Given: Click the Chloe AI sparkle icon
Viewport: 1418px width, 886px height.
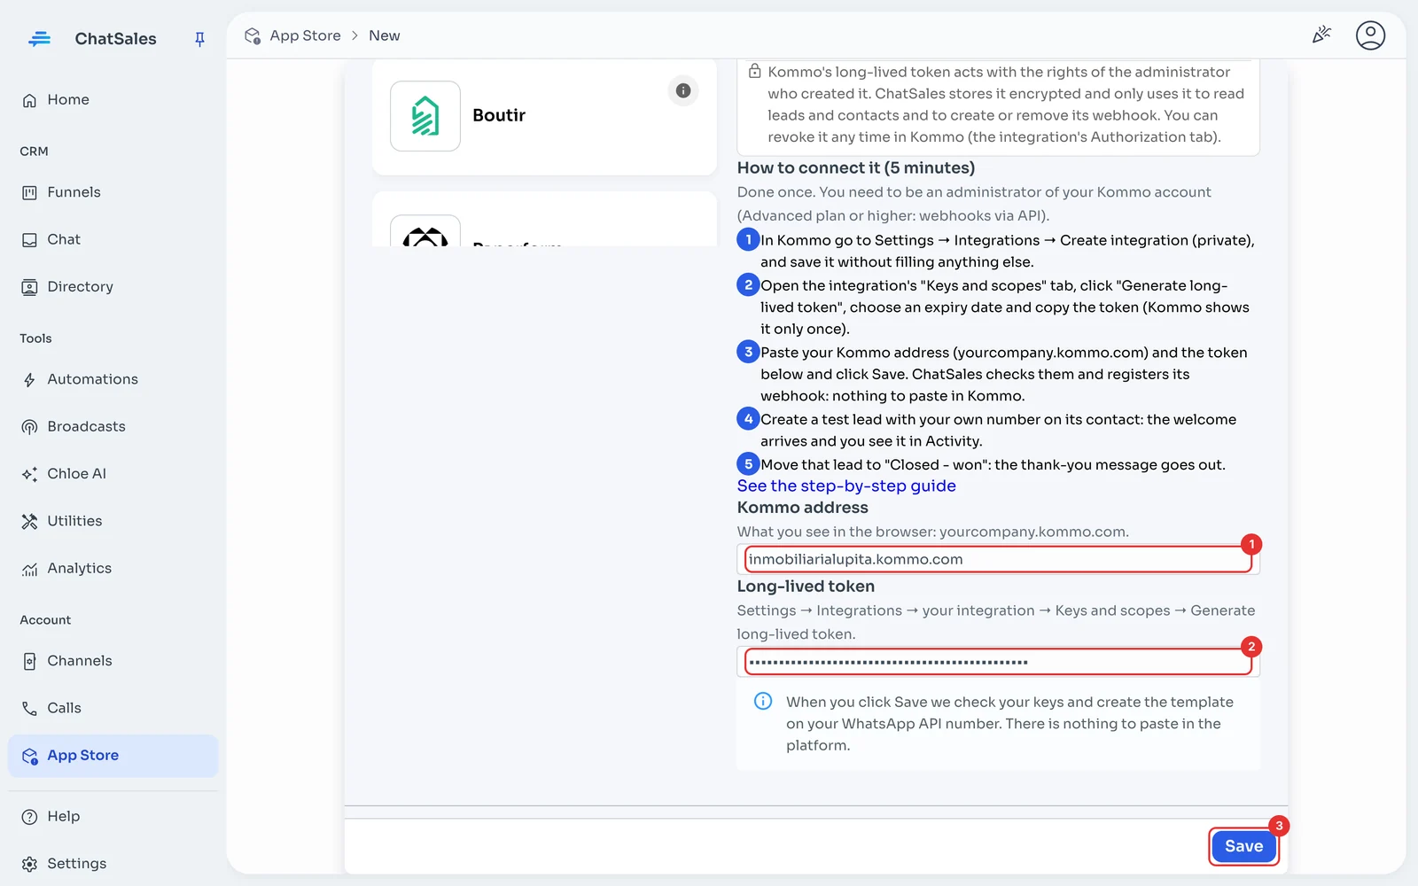Looking at the screenshot, I should tap(29, 474).
